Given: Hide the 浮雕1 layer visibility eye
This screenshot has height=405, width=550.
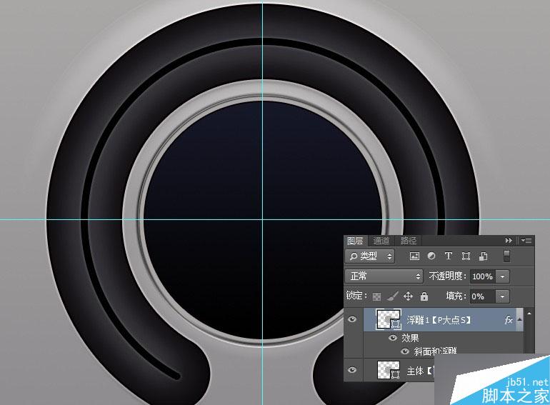Looking at the screenshot, I should tap(352, 319).
